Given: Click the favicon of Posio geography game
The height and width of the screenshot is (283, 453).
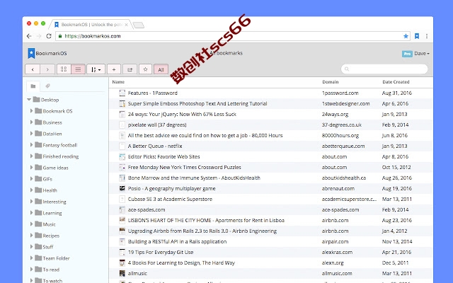Looking at the screenshot, I should pyautogui.click(x=122, y=188).
